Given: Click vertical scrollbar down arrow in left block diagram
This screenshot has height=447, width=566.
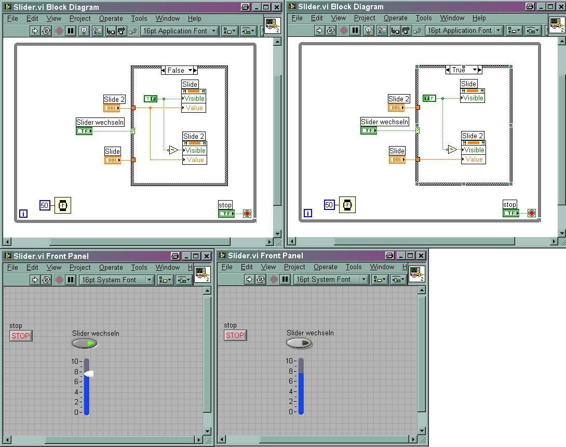Looking at the screenshot, I should [277, 234].
